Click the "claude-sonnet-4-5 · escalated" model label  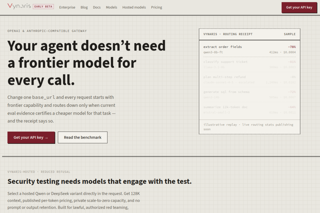(x=229, y=82)
